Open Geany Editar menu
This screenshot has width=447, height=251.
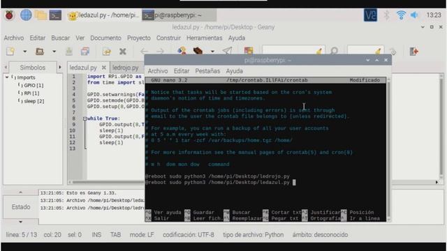37,38
